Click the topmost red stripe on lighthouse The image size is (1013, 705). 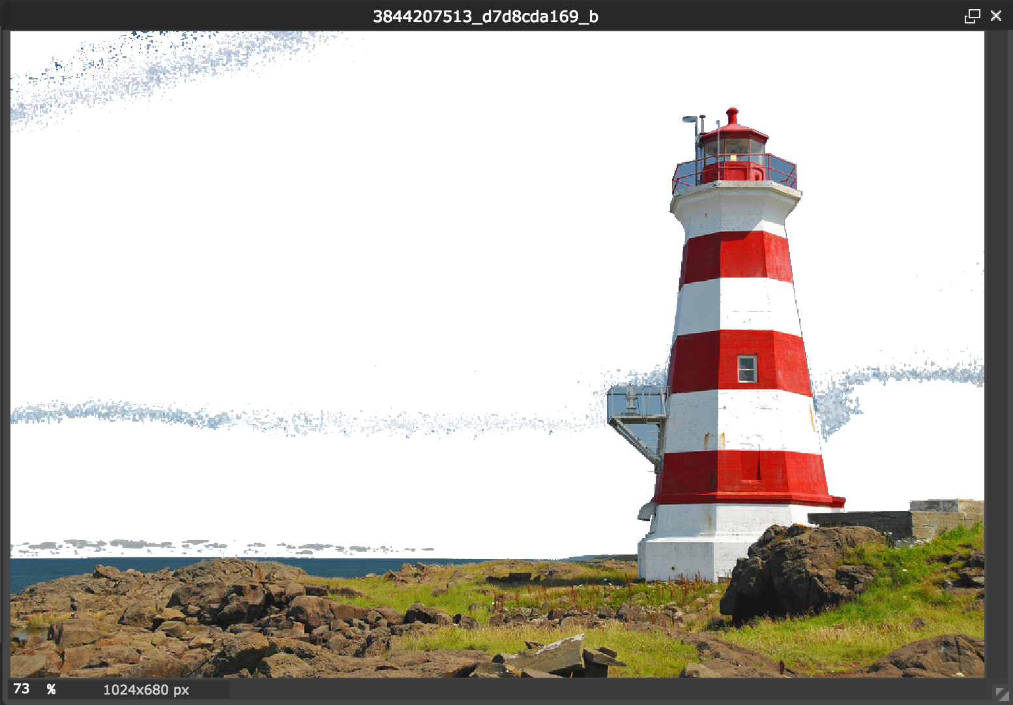click(x=737, y=256)
